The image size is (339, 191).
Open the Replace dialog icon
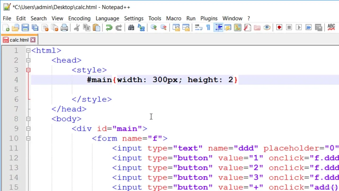pyautogui.click(x=141, y=27)
